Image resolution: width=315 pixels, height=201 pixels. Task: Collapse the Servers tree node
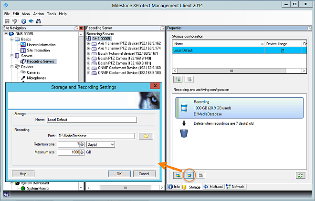10,56
